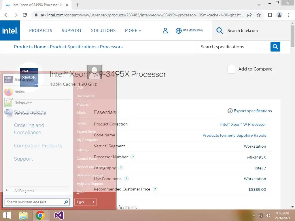Change region via USA (English) globe

tap(189, 31)
